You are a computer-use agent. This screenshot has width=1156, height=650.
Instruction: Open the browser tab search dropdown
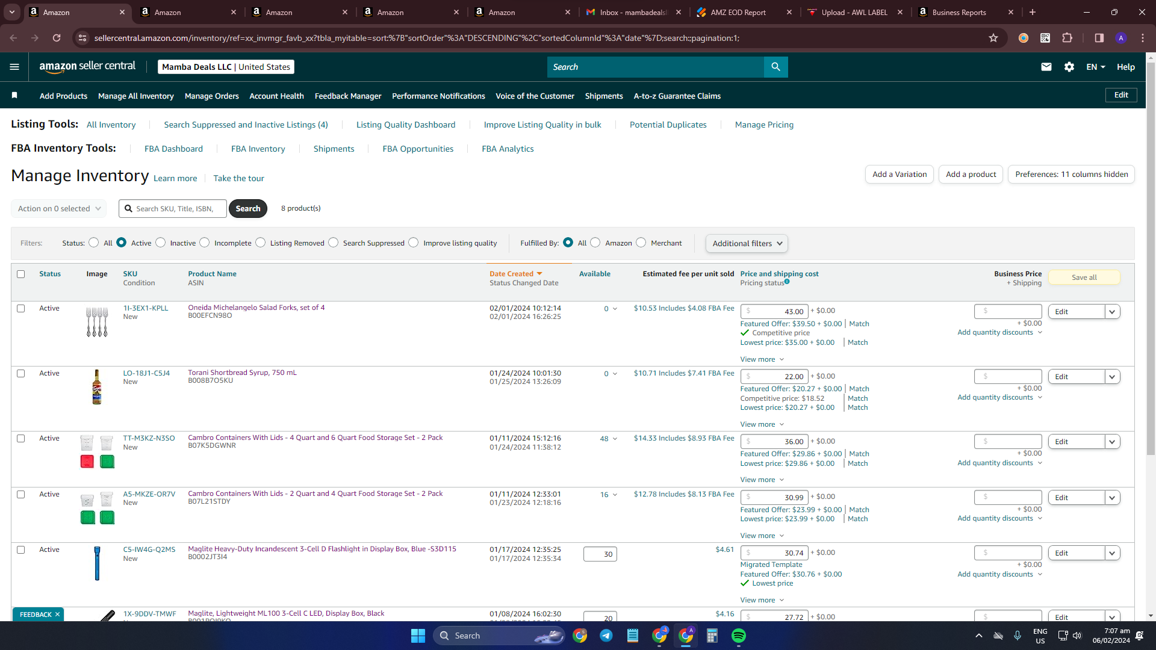coord(12,12)
